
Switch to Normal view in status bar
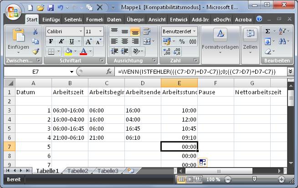[x=181, y=179]
